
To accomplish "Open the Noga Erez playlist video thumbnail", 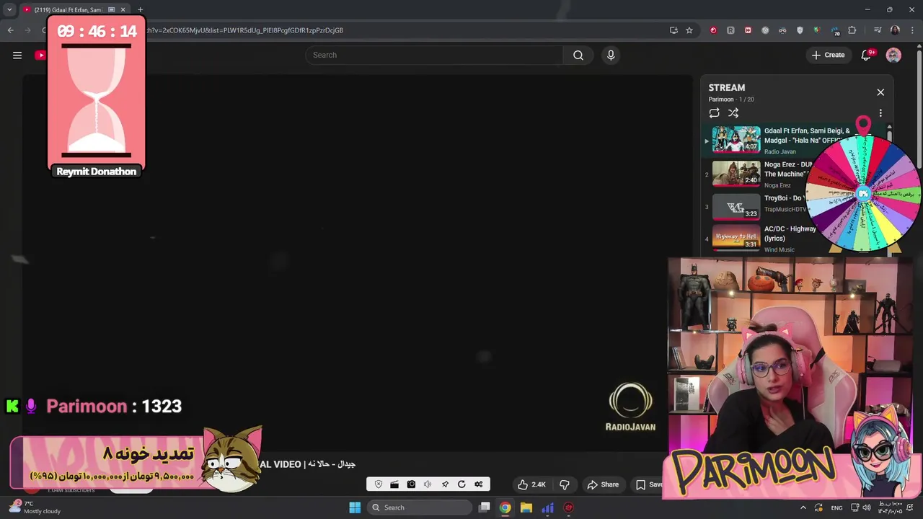I will pyautogui.click(x=736, y=173).
